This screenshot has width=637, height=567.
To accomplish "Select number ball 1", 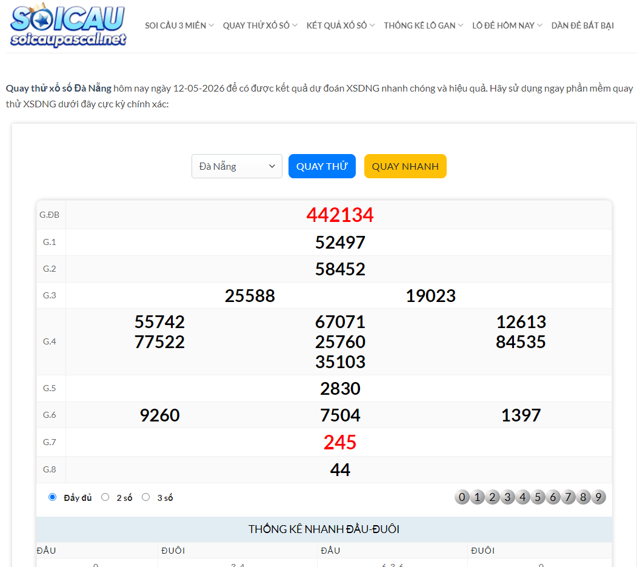I will coord(478,497).
